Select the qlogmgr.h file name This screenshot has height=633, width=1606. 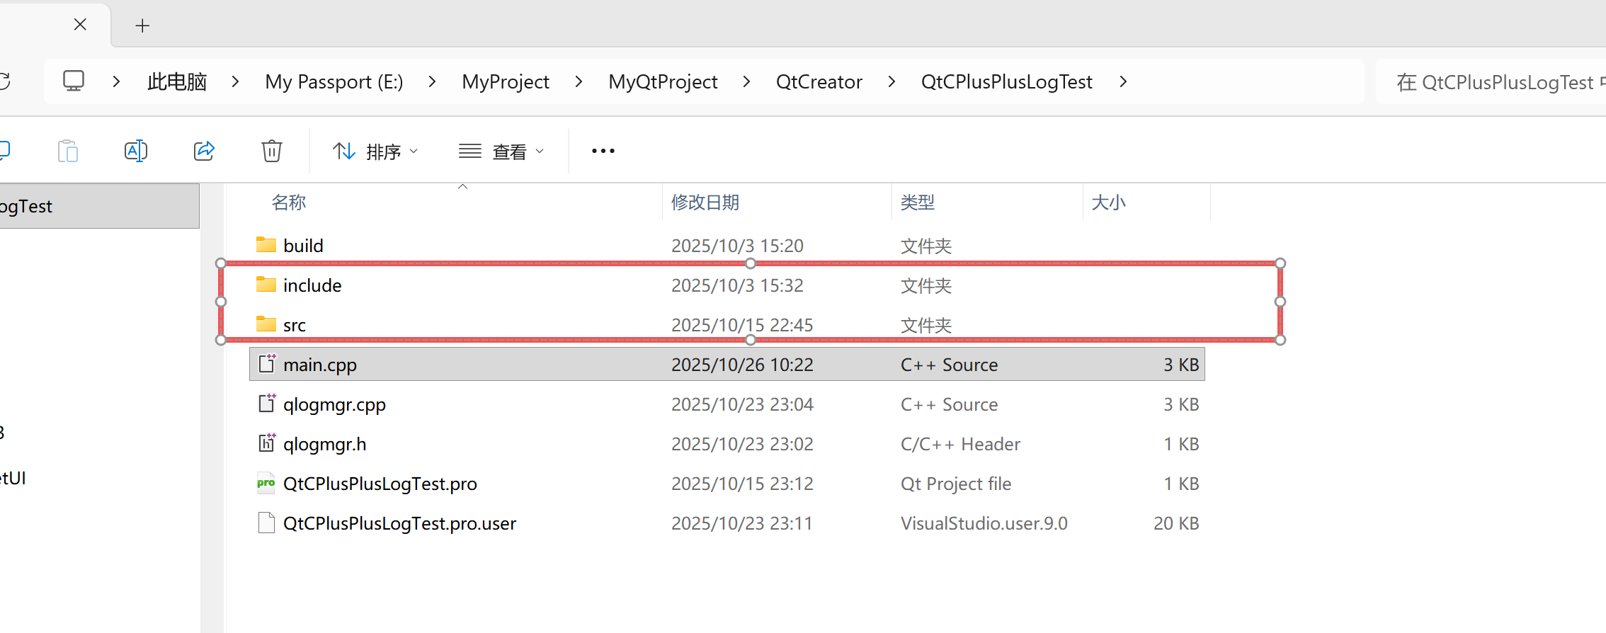[325, 444]
